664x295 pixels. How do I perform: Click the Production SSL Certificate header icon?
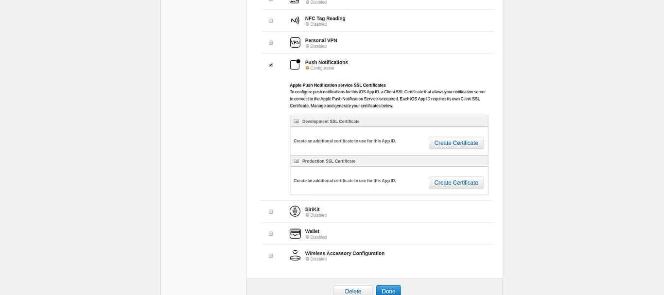pos(296,161)
